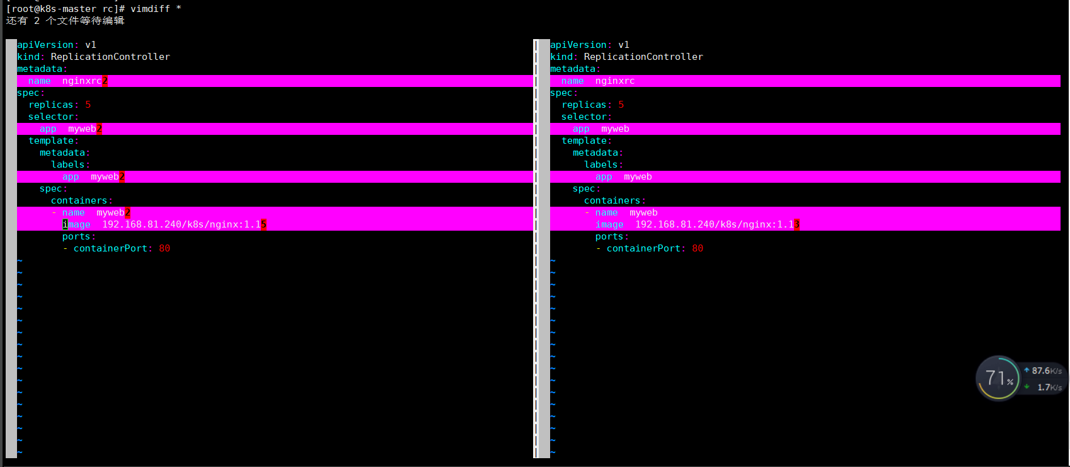1070x467 pixels.
Task: Click the image line ending in nginx:1.13
Action: 805,224
